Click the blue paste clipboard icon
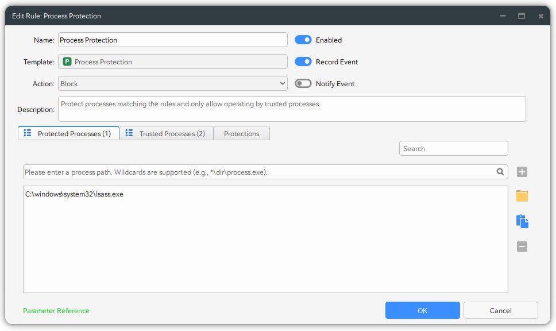The image size is (556, 331). (x=522, y=221)
